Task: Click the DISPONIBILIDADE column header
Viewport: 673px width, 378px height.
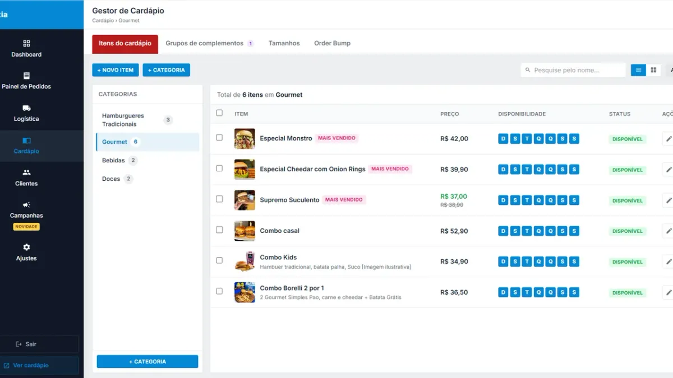Action: [522, 114]
